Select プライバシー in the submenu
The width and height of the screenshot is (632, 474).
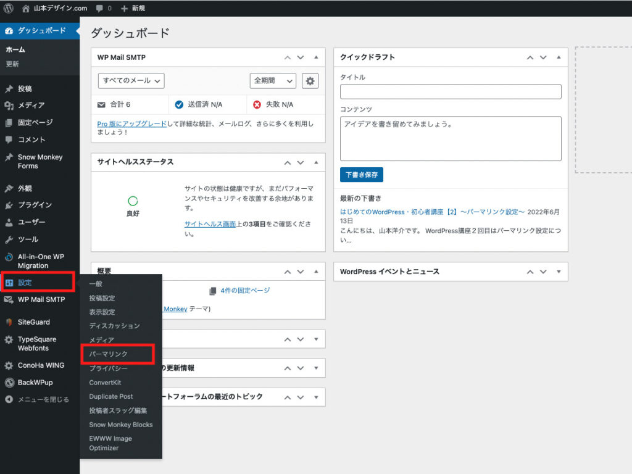[108, 368]
